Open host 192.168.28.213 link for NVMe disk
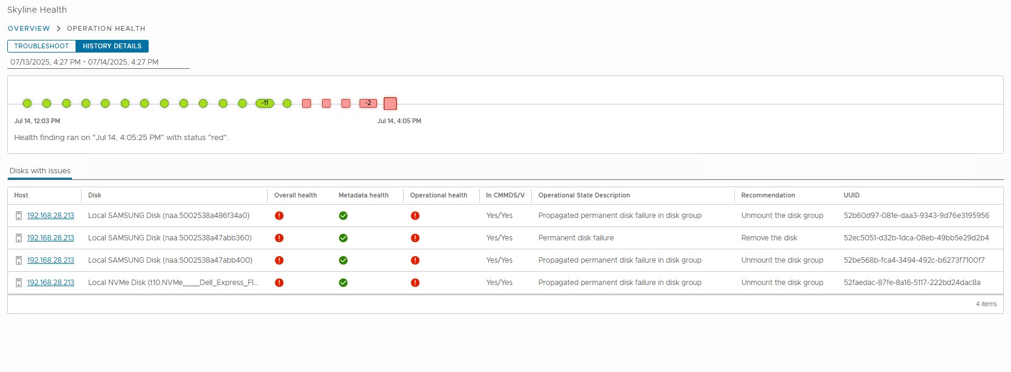The height and width of the screenshot is (372, 1011). [x=51, y=283]
